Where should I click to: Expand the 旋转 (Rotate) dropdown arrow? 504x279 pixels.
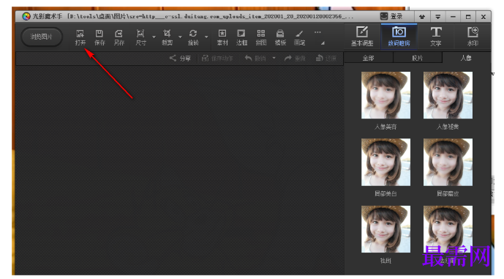(206, 37)
